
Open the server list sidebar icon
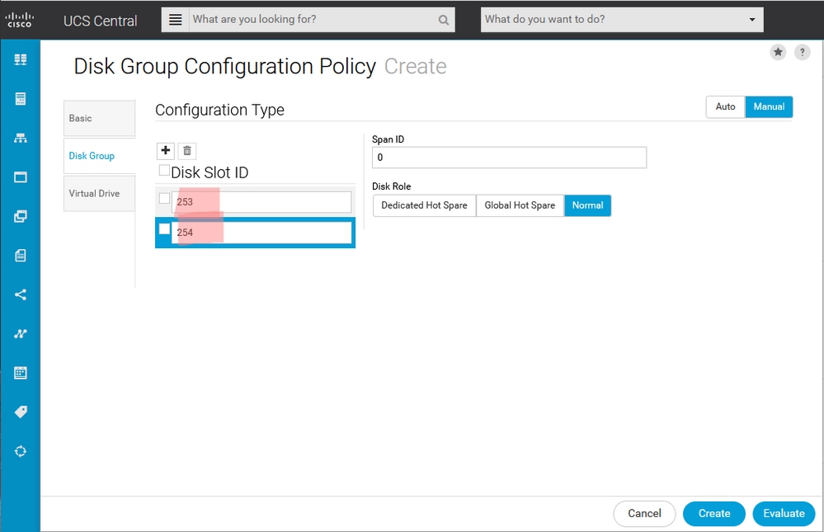point(21,99)
